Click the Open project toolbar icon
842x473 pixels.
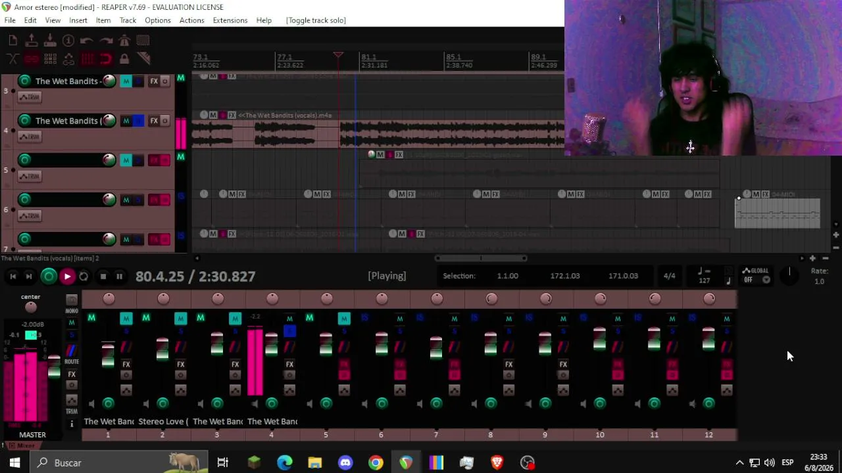(32, 41)
